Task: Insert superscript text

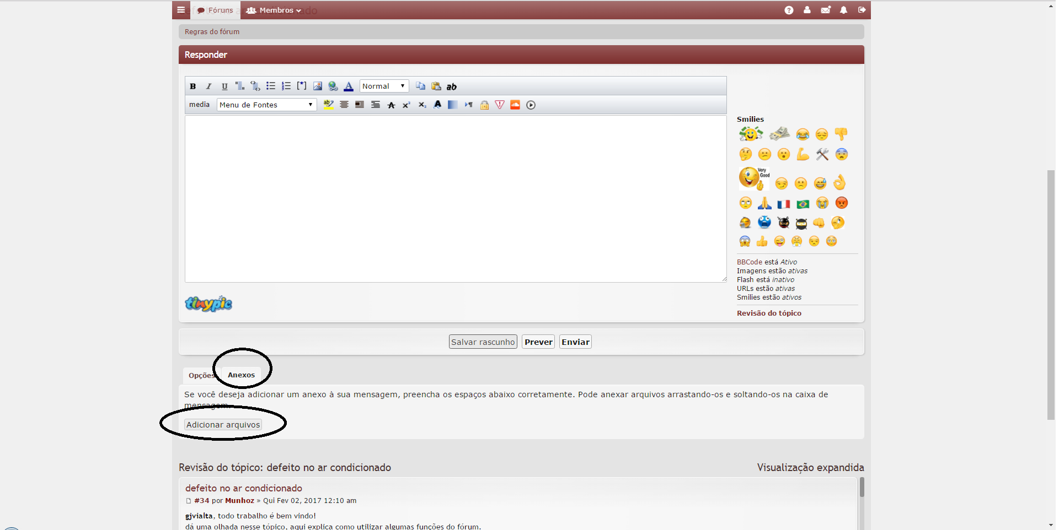Action: pyautogui.click(x=407, y=105)
